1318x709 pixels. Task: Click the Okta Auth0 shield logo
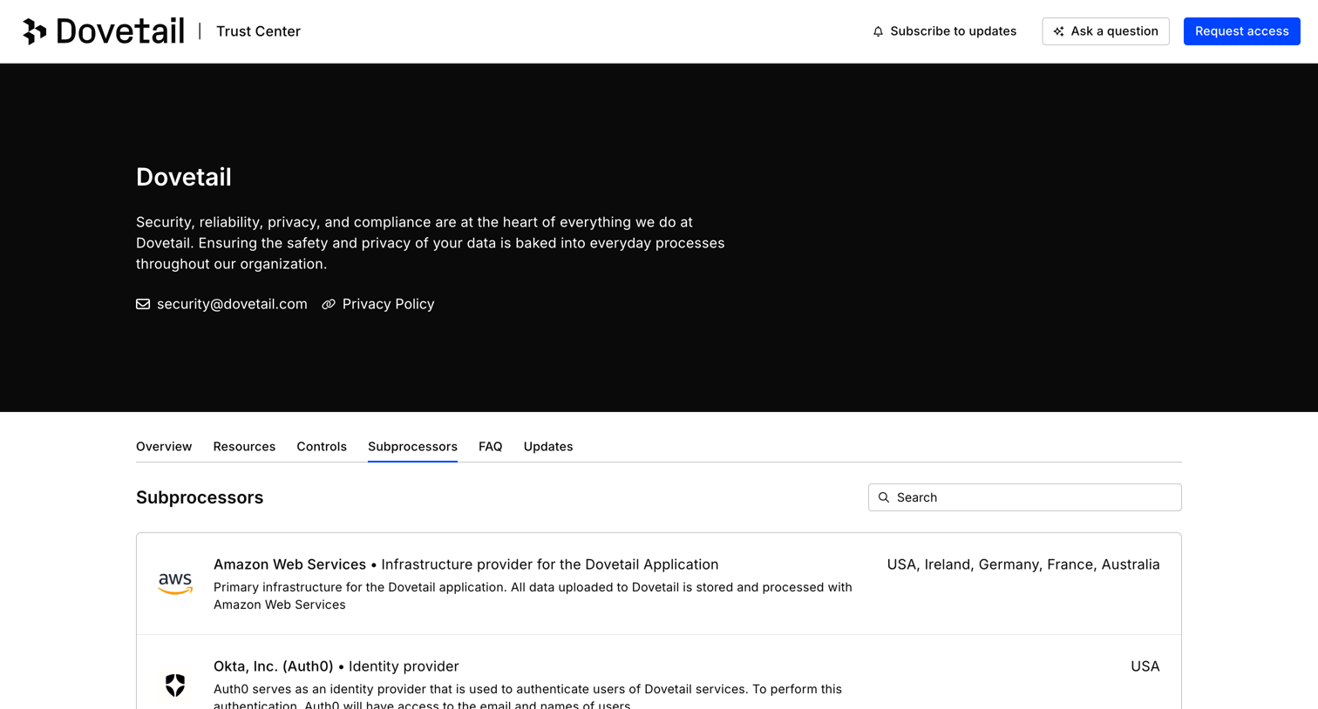[x=175, y=685]
